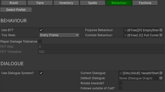Click the Default Dialogue None field
Viewport: 165px width, 92px height.
click(141, 78)
